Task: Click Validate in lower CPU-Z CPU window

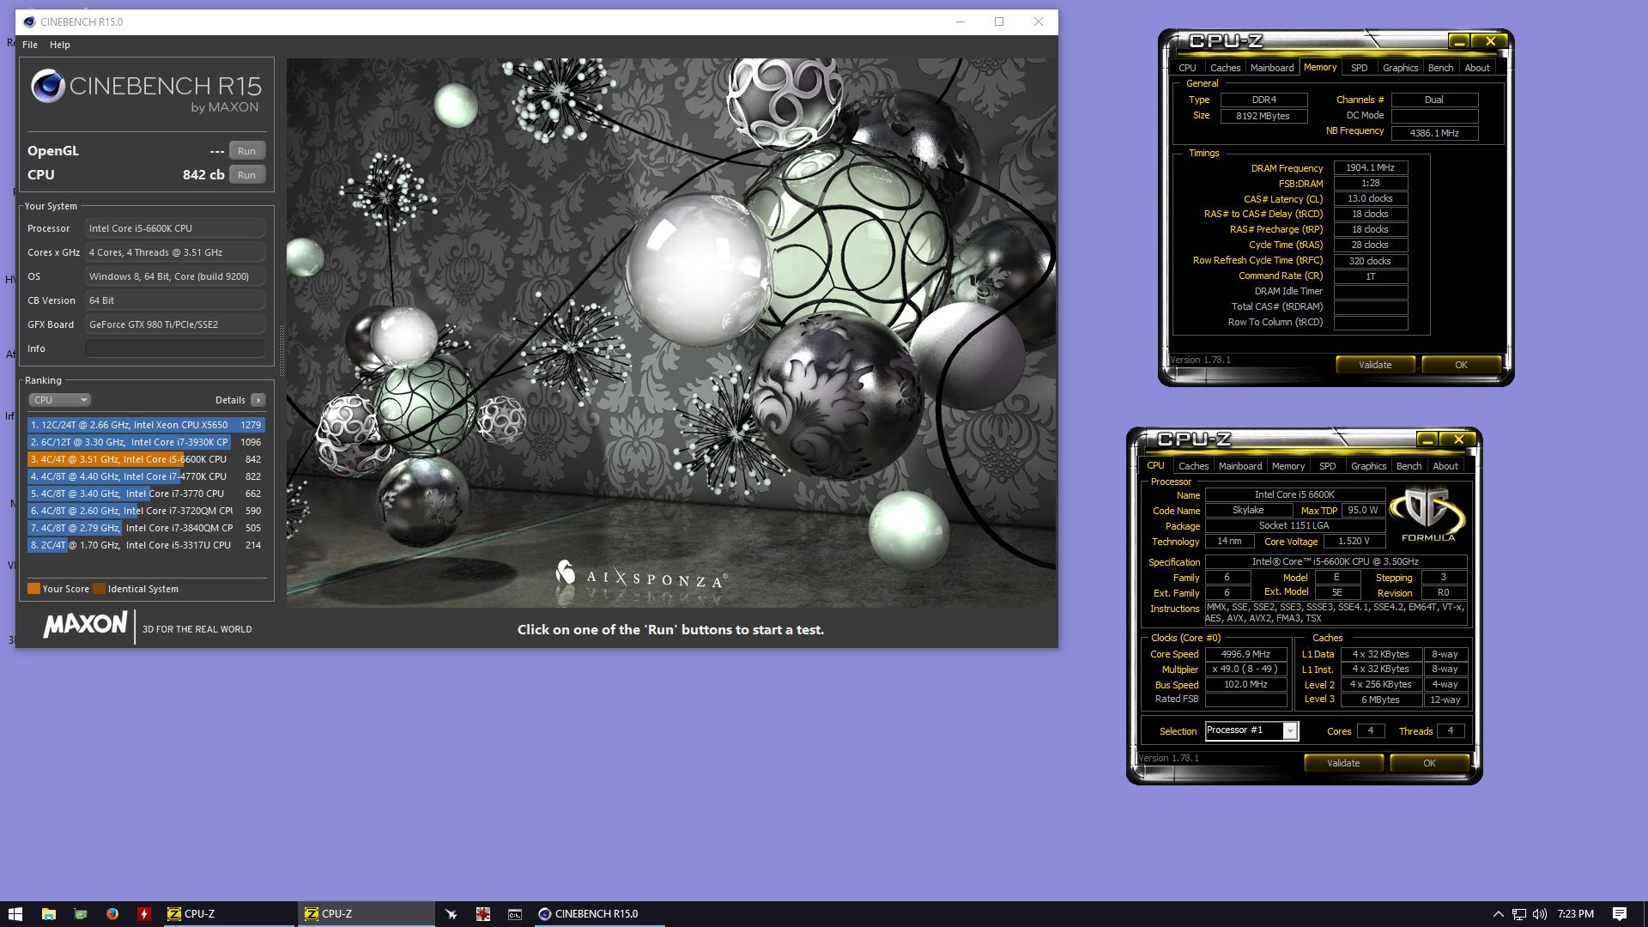Action: tap(1343, 763)
